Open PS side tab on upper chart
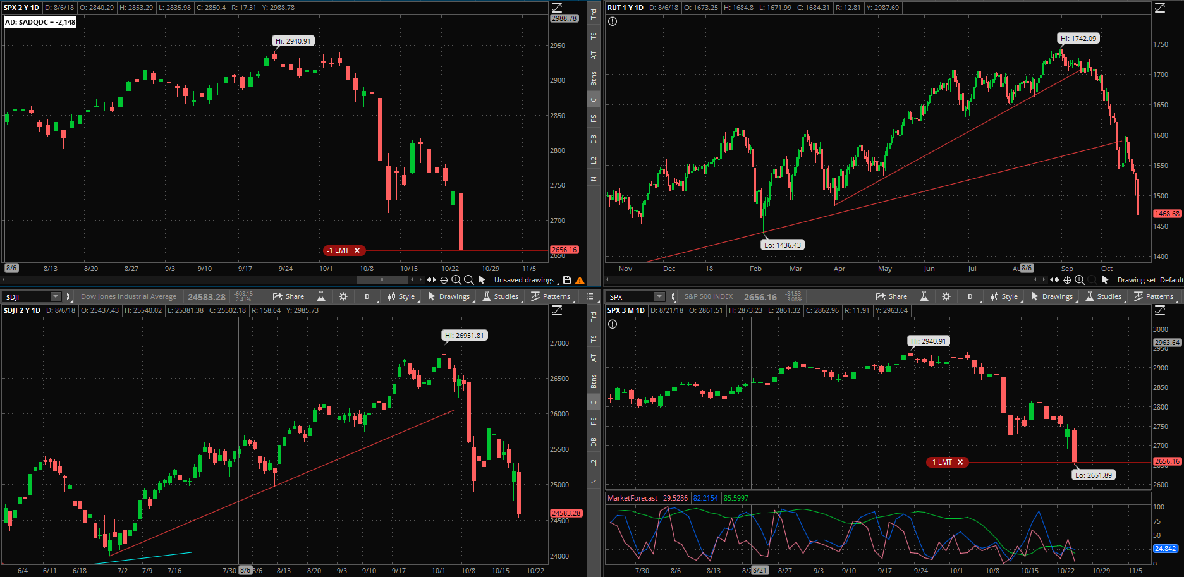 click(x=594, y=118)
